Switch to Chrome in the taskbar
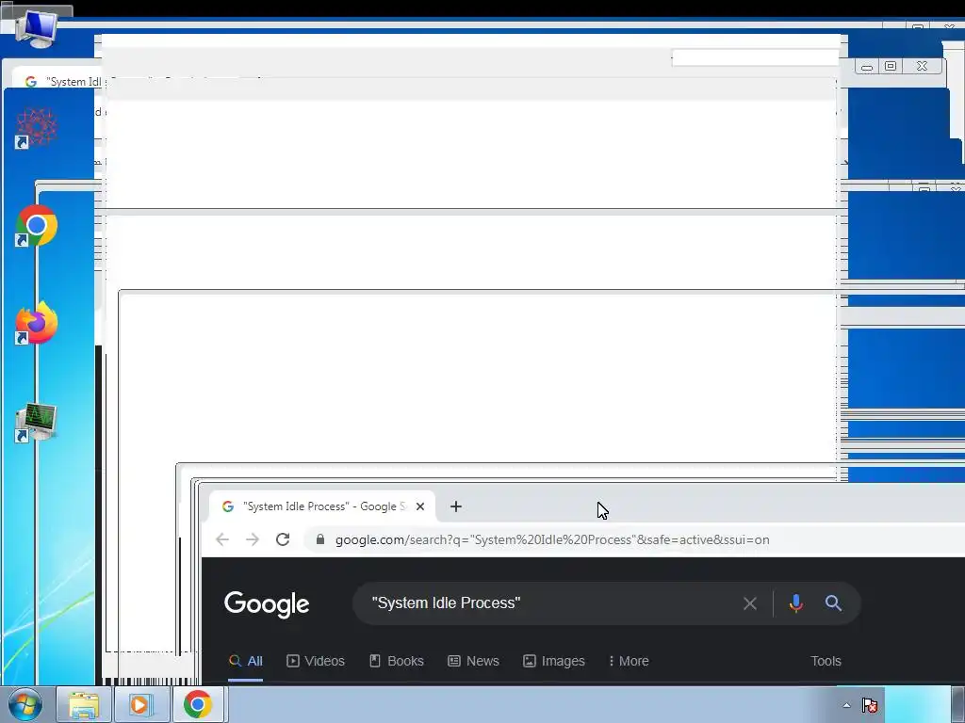965x723 pixels. 198,704
